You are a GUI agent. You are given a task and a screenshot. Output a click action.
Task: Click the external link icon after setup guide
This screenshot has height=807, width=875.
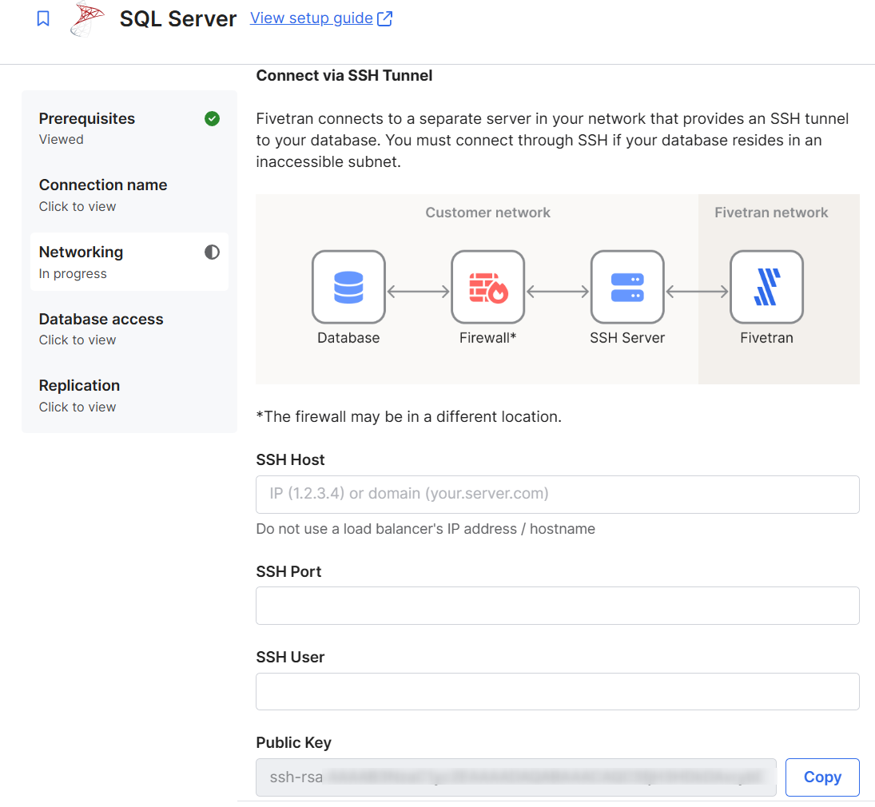(385, 18)
